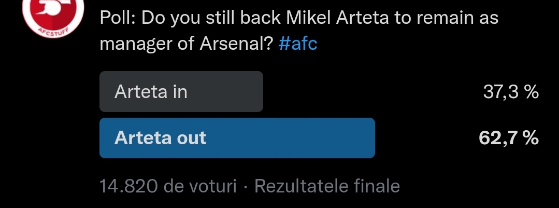
Task: Open the 14.820 de voturi count
Action: tap(168, 186)
